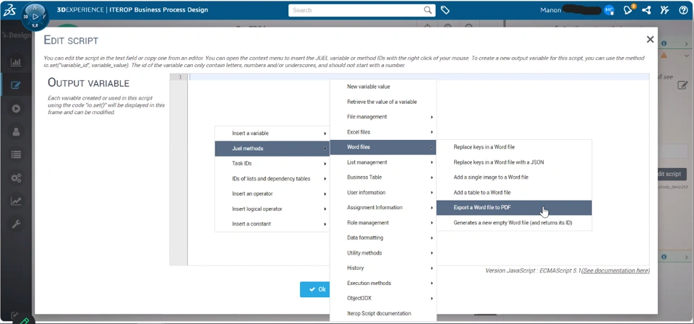Open the Utility methods submenu
The image size is (694, 324).
[383, 253]
